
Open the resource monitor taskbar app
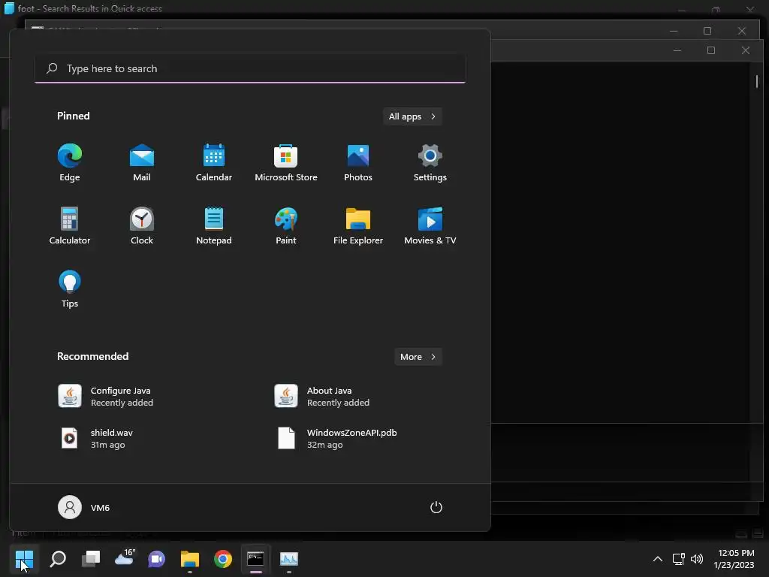(x=289, y=559)
